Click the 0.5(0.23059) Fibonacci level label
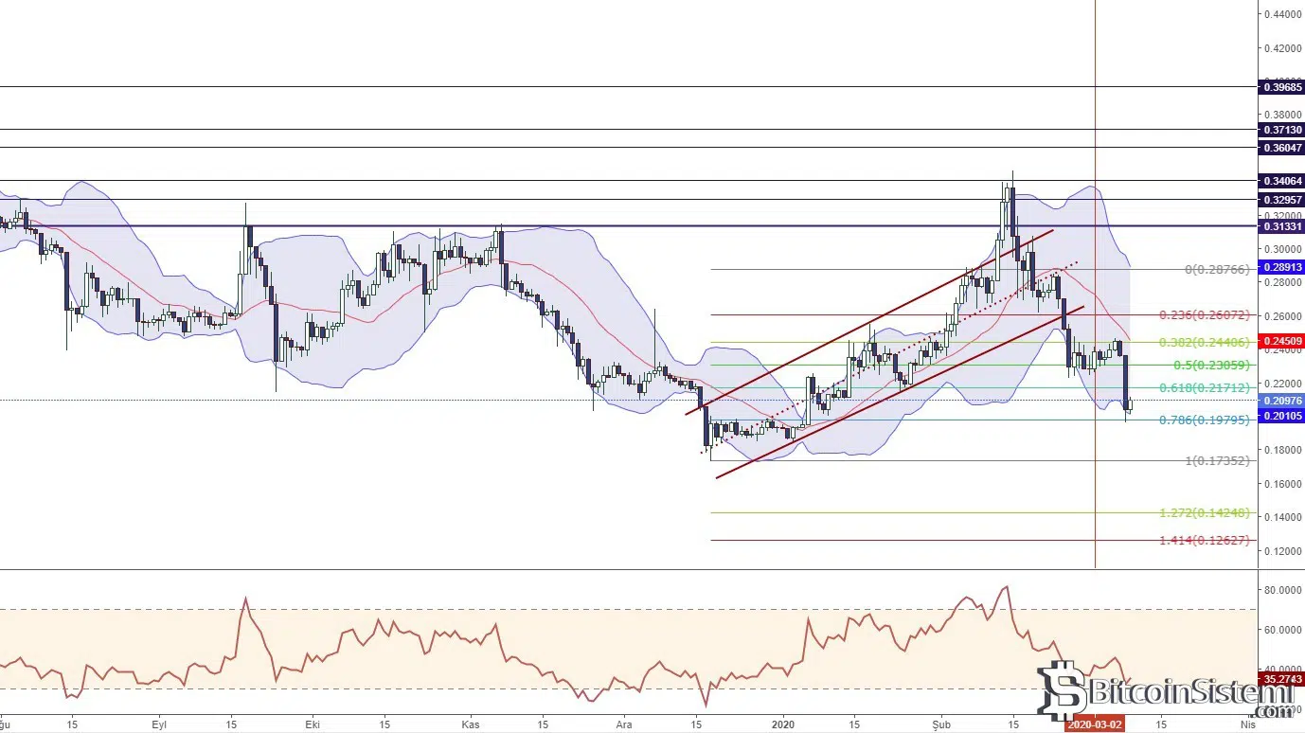This screenshot has width=1305, height=733. tap(1209, 366)
